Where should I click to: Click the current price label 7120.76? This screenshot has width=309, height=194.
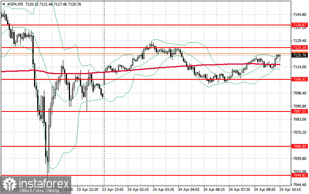pos(300,56)
